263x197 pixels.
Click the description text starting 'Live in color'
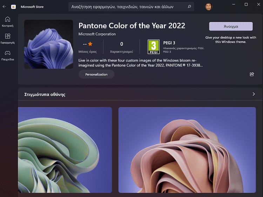click(141, 63)
